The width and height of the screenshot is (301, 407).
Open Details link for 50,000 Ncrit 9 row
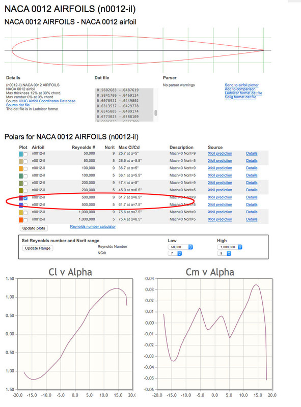(x=252, y=154)
